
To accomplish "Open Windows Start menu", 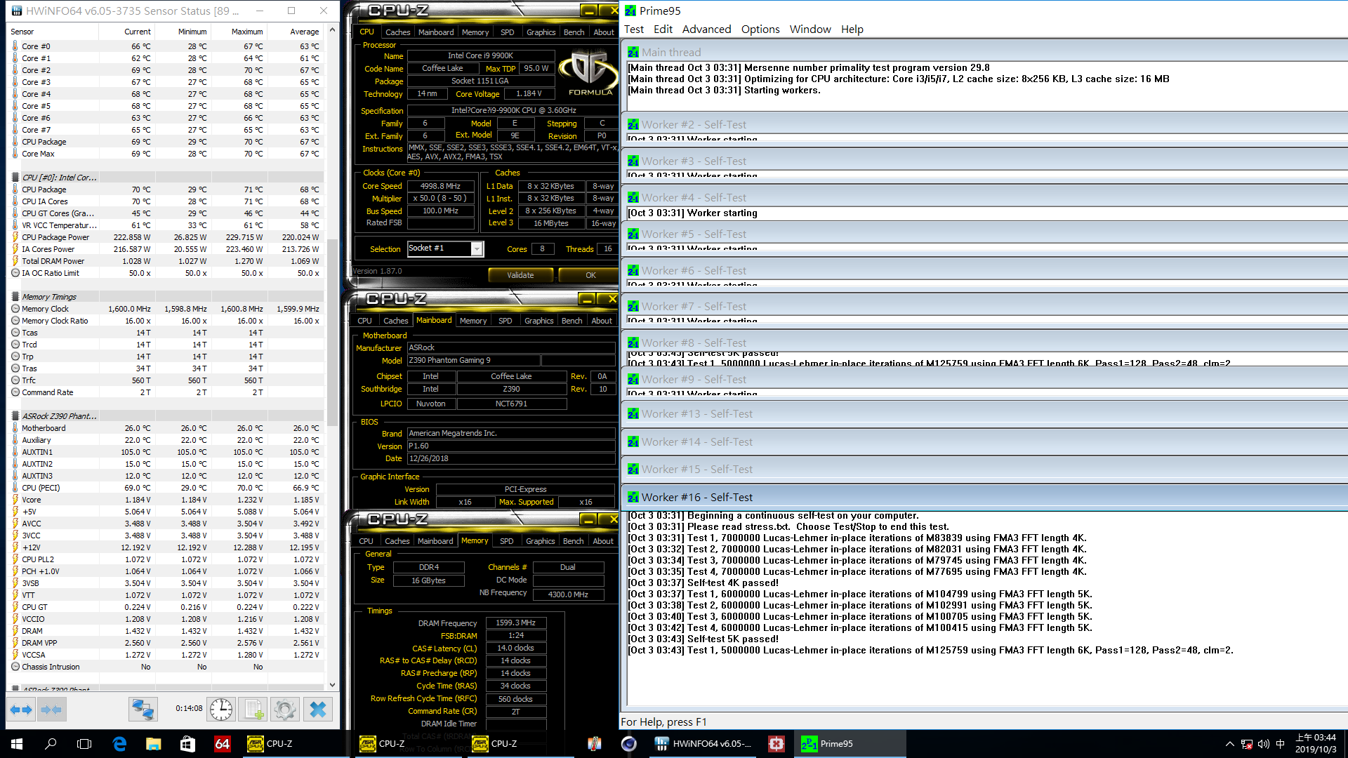I will (17, 744).
